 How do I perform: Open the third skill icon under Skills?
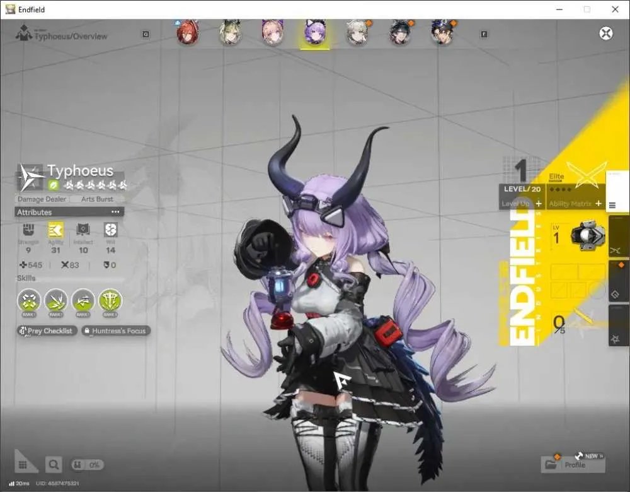tap(83, 300)
